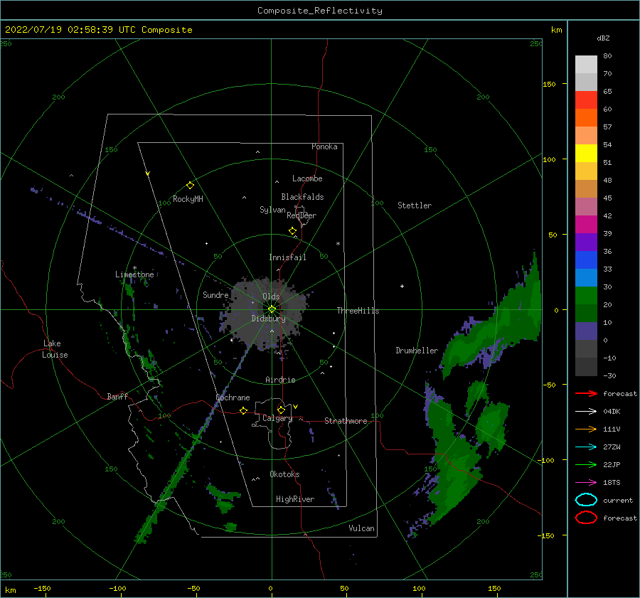Click the white plus marker east of ThreeHills

click(402, 286)
